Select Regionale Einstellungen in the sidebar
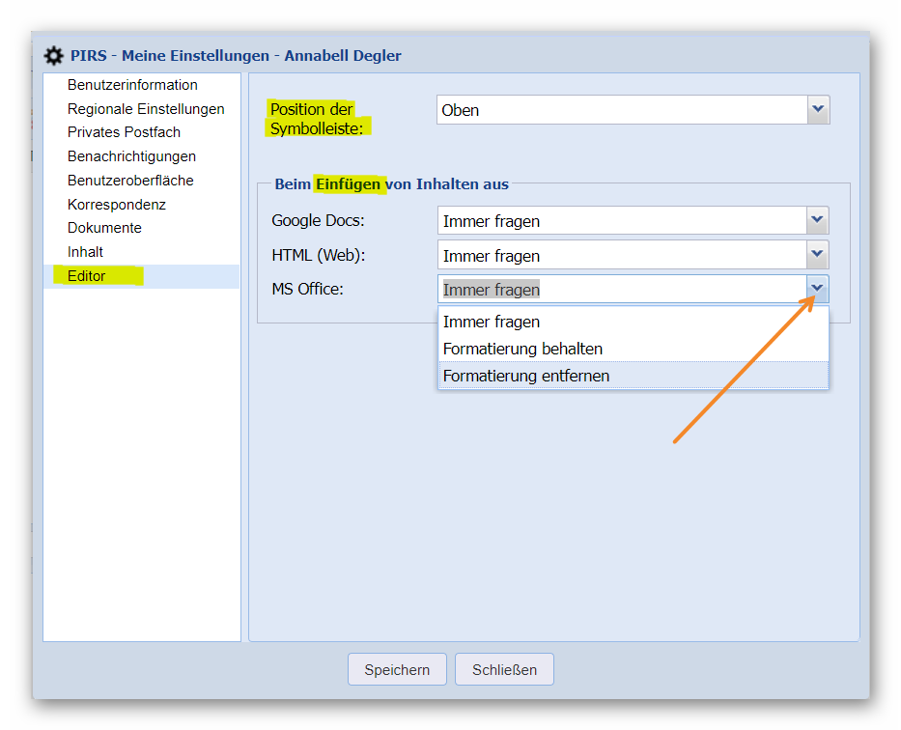This screenshot has width=901, height=730. 145,109
